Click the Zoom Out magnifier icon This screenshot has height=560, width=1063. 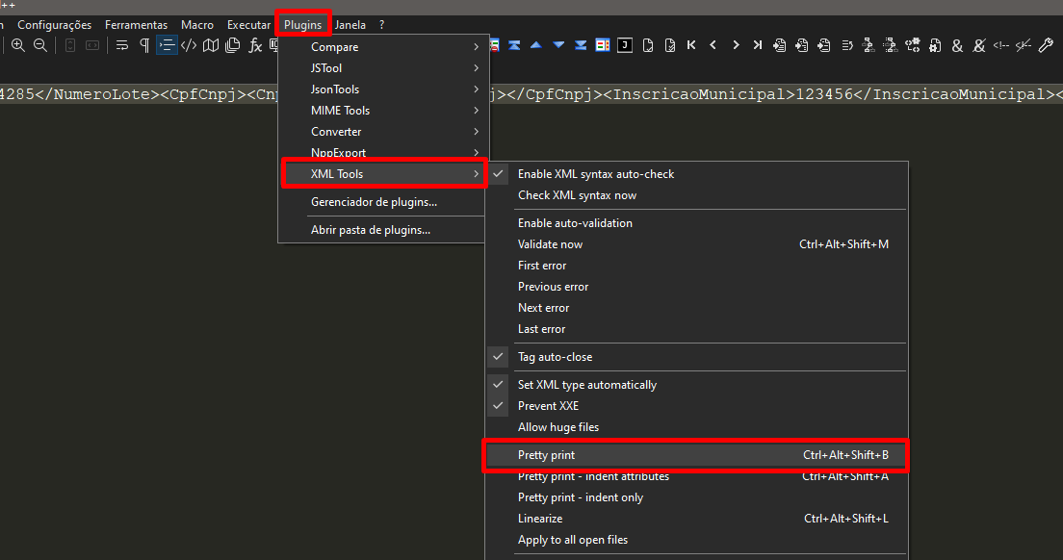[39, 44]
